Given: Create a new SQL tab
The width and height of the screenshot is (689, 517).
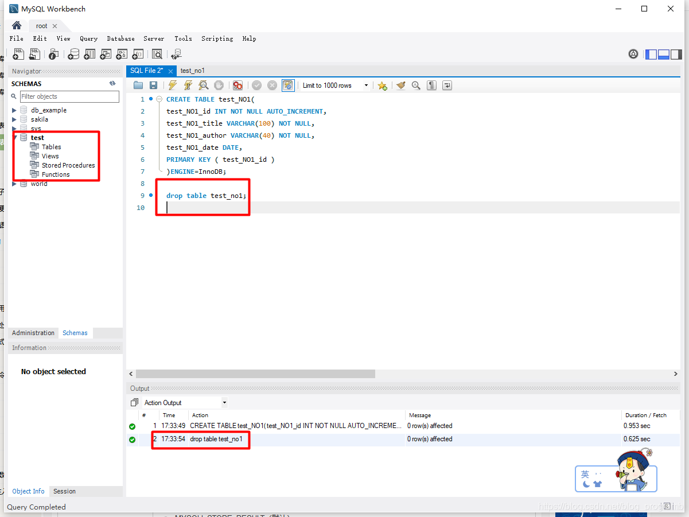Looking at the screenshot, I should [18, 54].
